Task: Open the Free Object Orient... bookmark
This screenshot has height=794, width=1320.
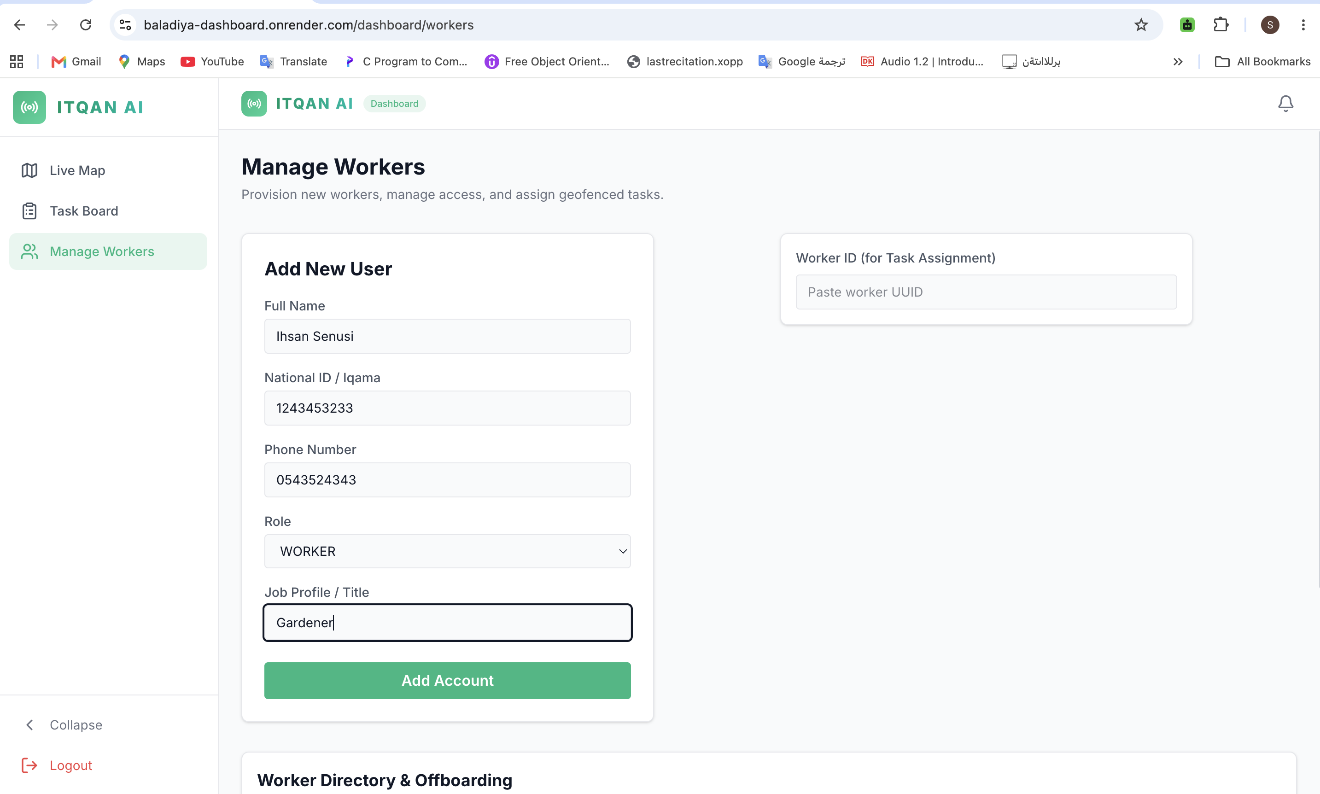Action: click(547, 62)
